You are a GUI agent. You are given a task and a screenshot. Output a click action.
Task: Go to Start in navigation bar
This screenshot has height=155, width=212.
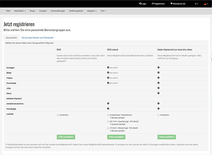click(x=8, y=11)
